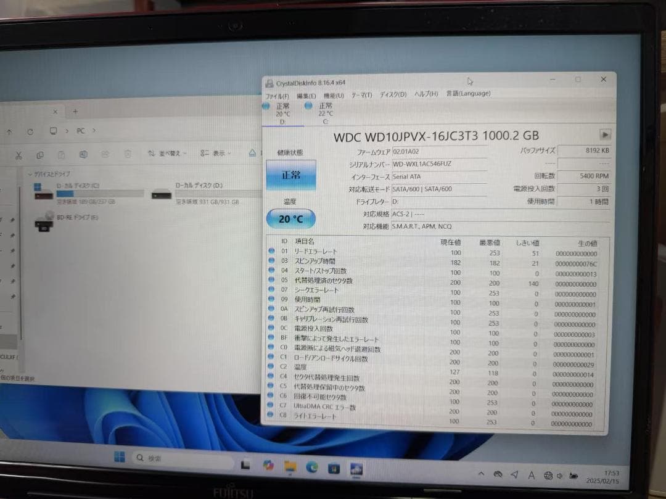
Task: Click the Copy icon in Explorer toolbar
Action: 41,155
